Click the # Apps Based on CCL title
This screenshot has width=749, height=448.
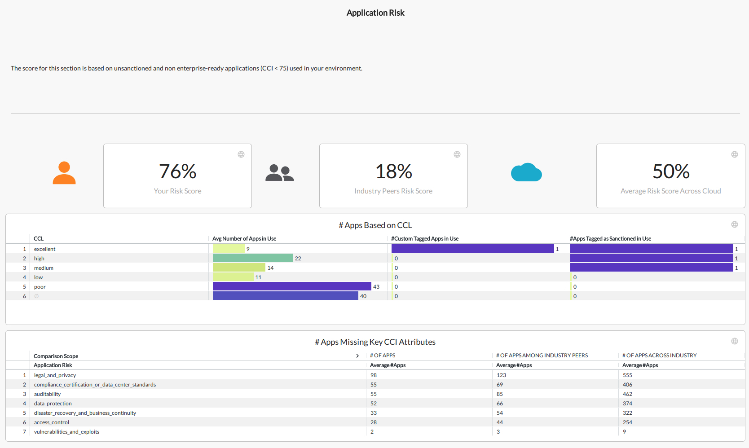click(375, 225)
